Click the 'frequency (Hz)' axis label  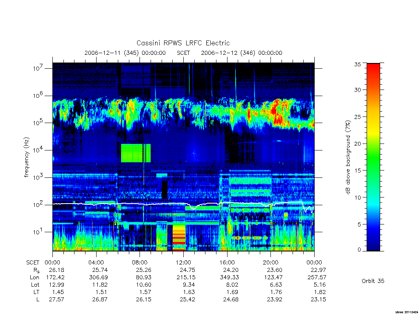(26, 157)
